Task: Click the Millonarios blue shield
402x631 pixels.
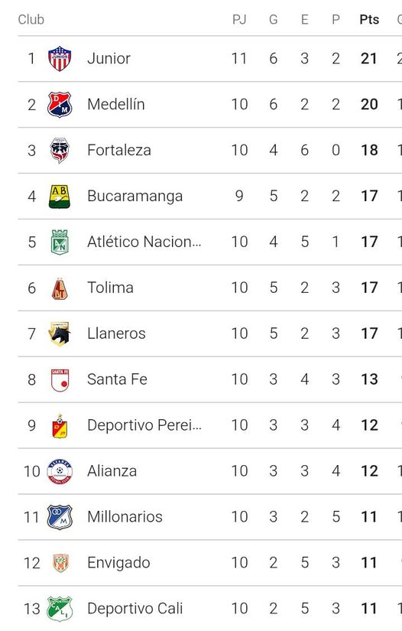Action: 60,517
